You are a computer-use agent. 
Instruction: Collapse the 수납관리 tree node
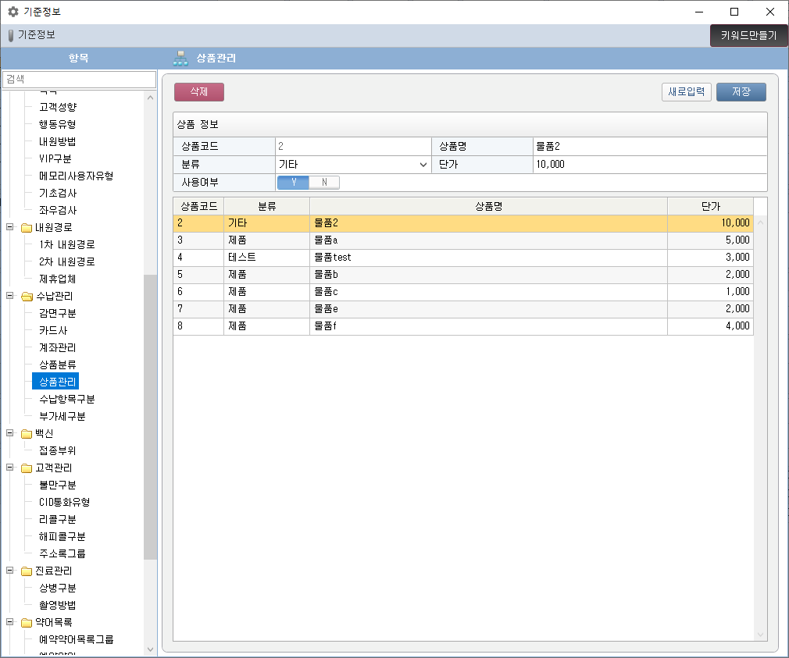point(10,297)
